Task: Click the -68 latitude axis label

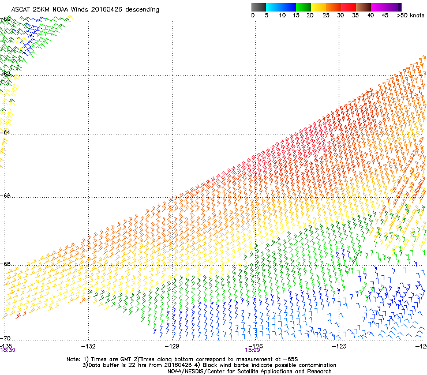Action: pos(5,264)
